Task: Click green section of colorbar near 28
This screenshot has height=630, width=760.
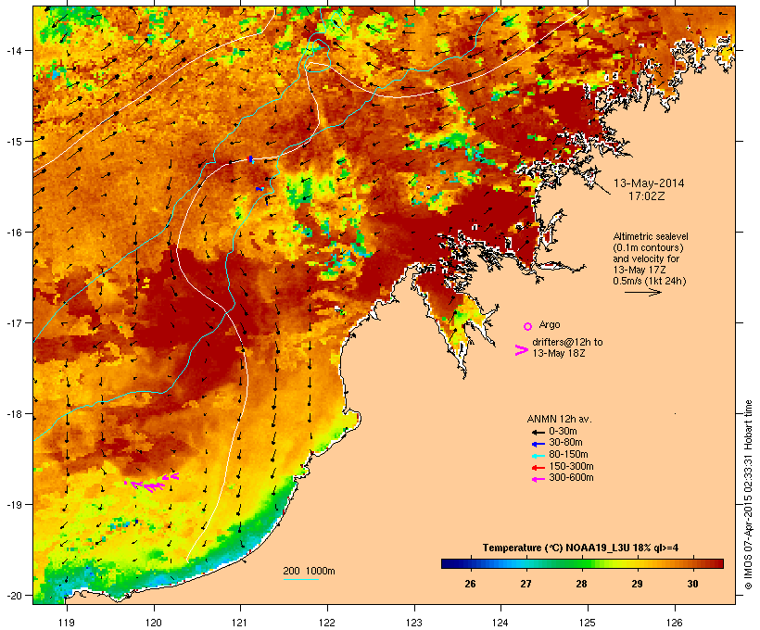Action: coord(582,563)
